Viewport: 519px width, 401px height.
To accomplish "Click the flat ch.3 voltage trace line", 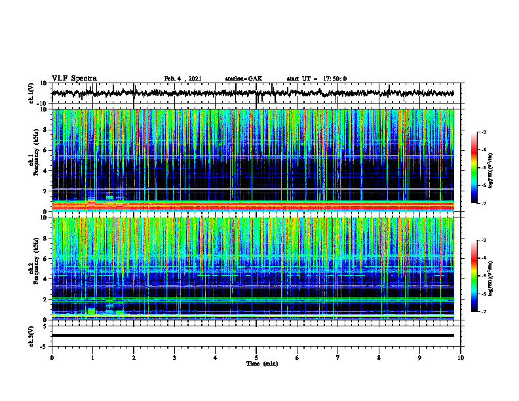I will [253, 335].
